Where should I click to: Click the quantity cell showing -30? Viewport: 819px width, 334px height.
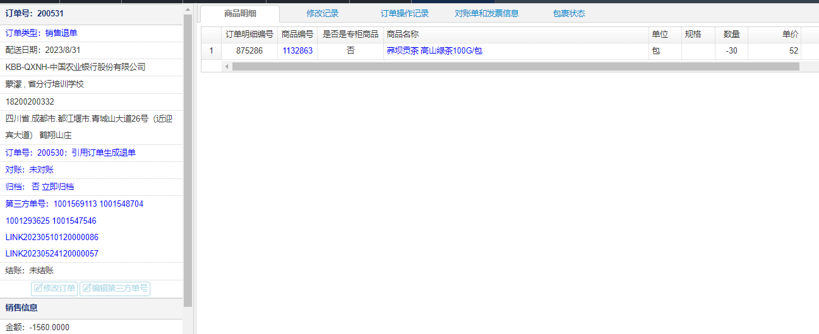(731, 51)
